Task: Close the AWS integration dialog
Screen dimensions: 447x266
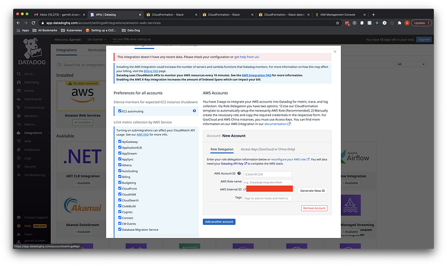Action: coord(335,51)
